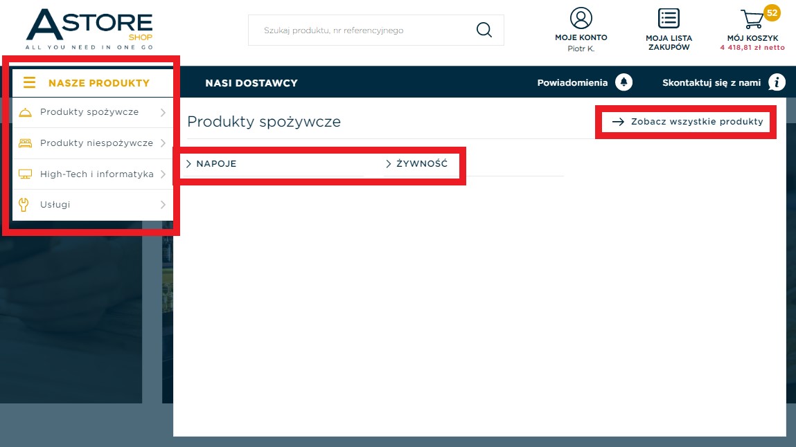Click the AStore Shop logo

89,29
